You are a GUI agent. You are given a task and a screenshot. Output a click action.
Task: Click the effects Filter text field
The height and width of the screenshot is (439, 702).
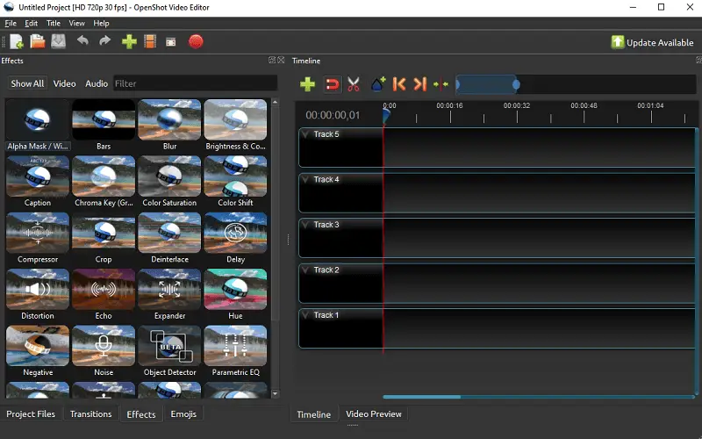click(x=195, y=83)
